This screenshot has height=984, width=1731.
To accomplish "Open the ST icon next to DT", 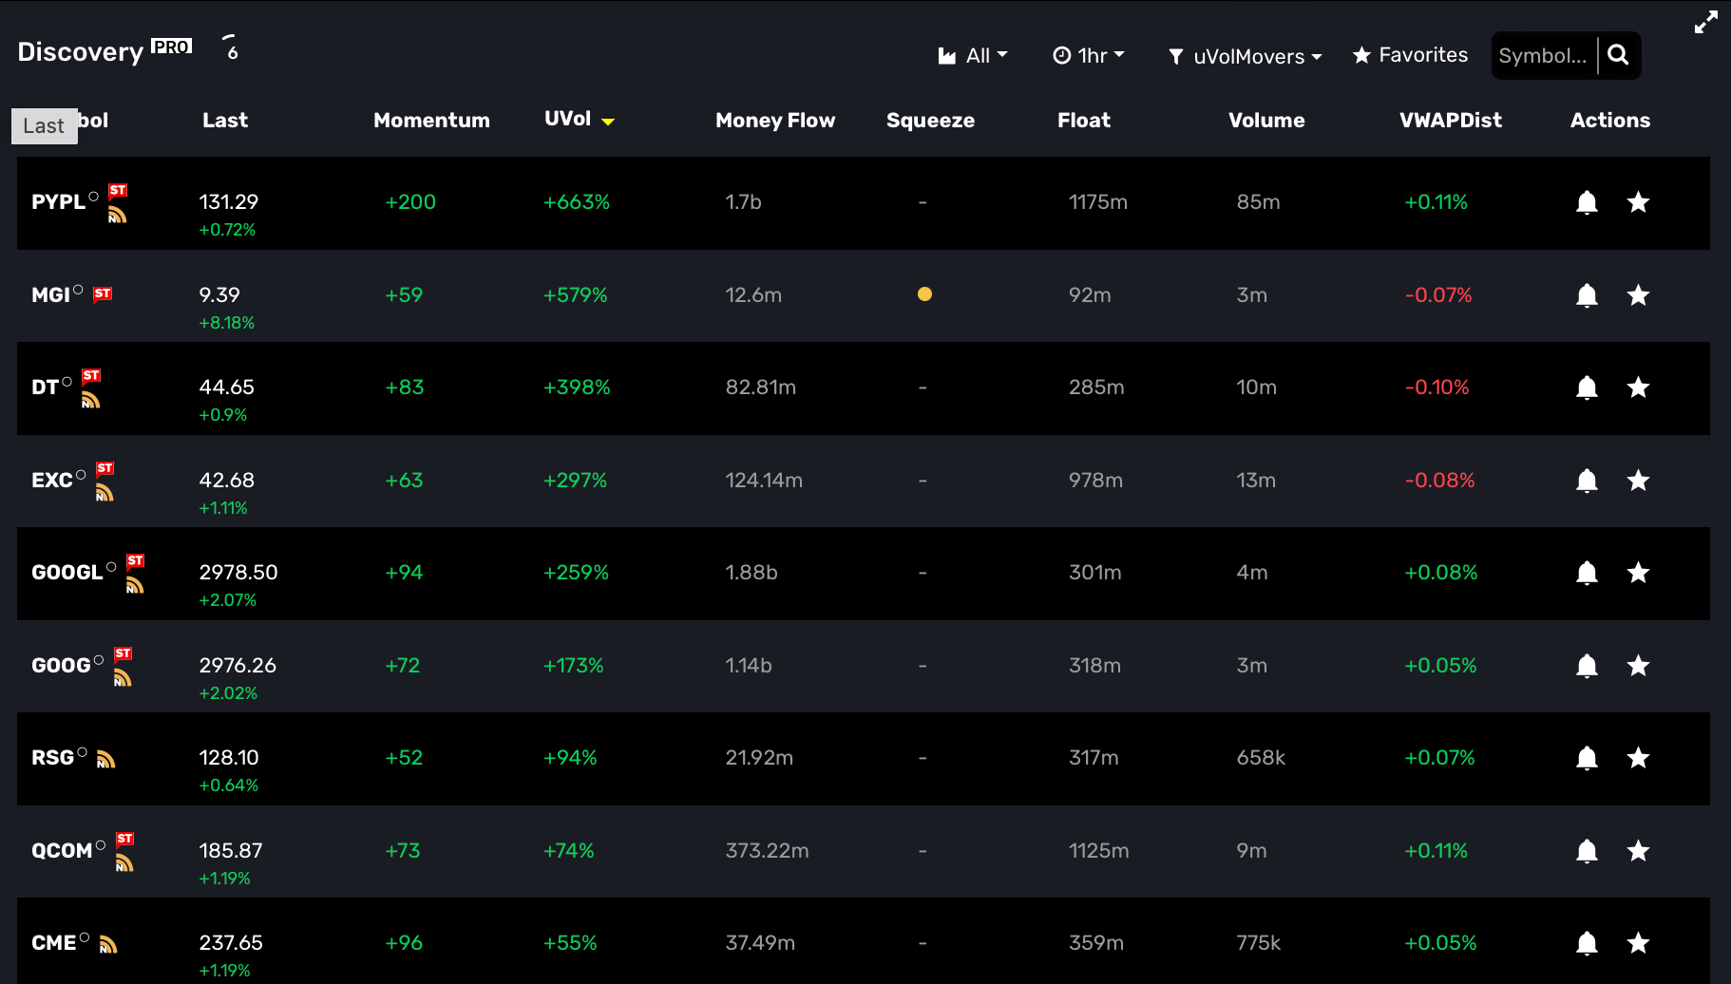I will 91,375.
